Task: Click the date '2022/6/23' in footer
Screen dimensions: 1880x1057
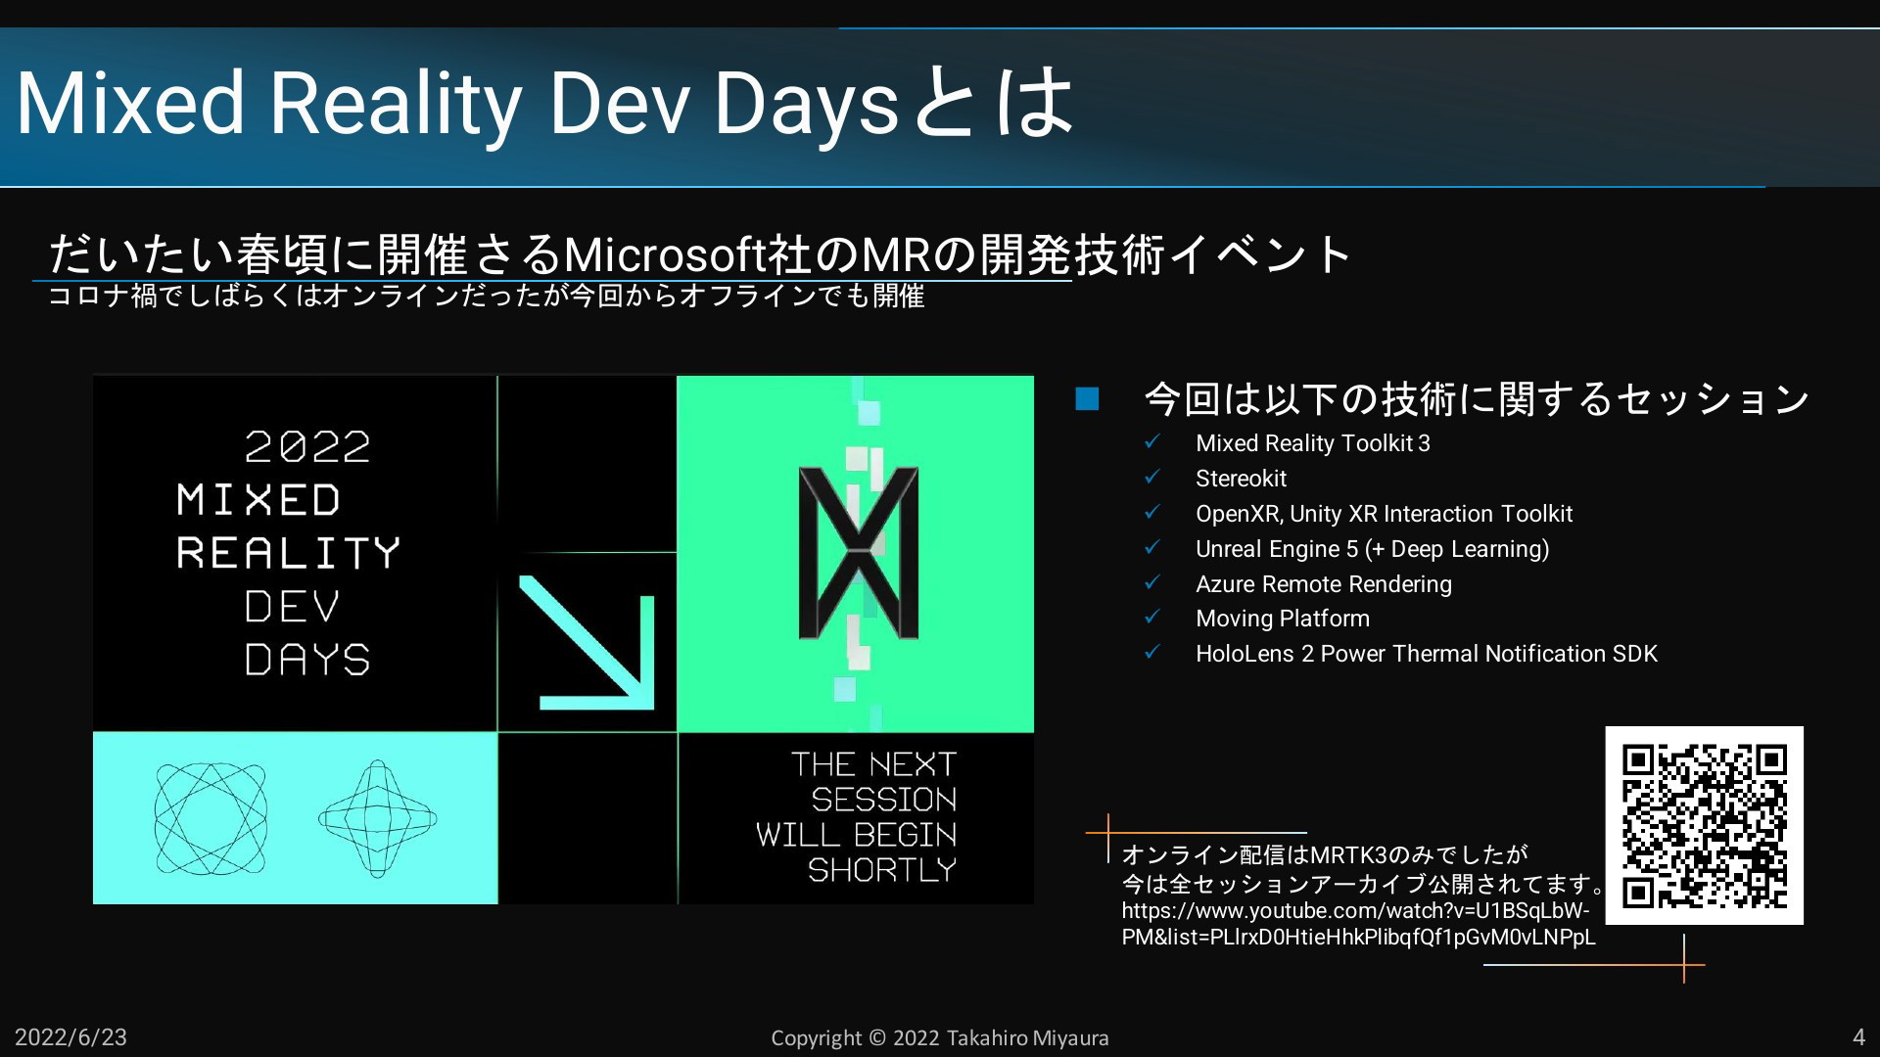Action: click(x=70, y=1037)
